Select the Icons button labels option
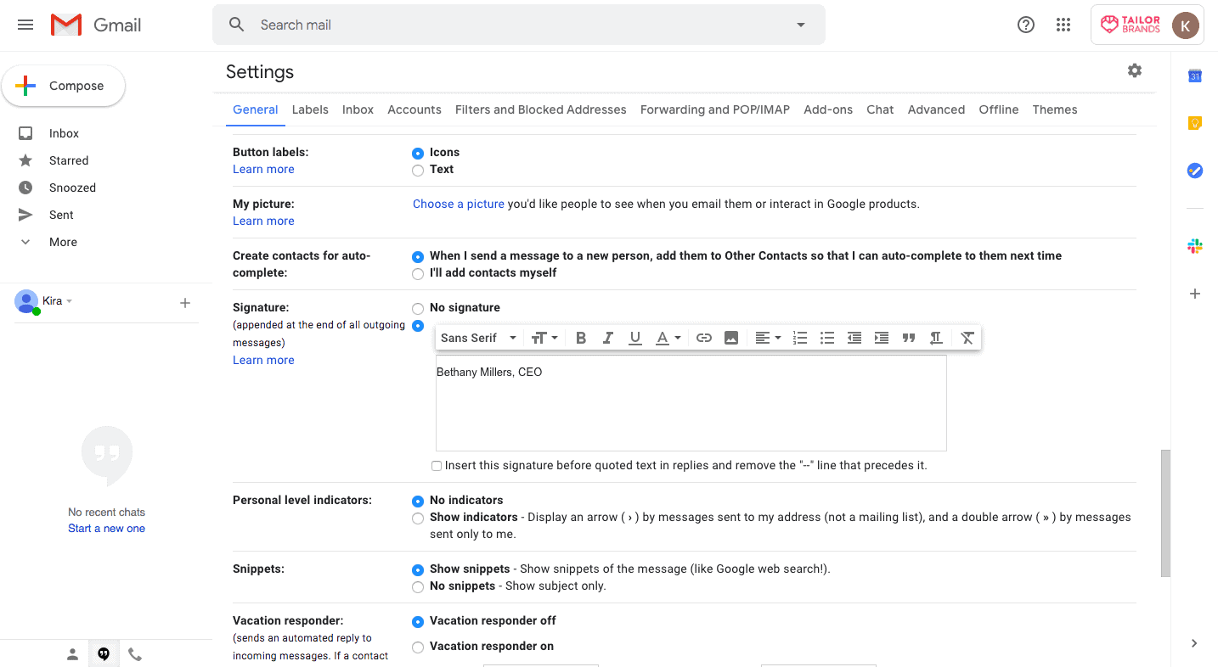 [418, 154]
